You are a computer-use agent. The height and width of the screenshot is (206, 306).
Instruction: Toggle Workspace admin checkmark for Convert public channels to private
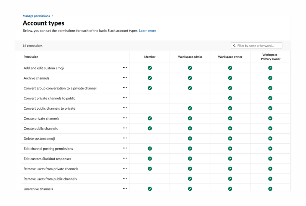click(190, 108)
